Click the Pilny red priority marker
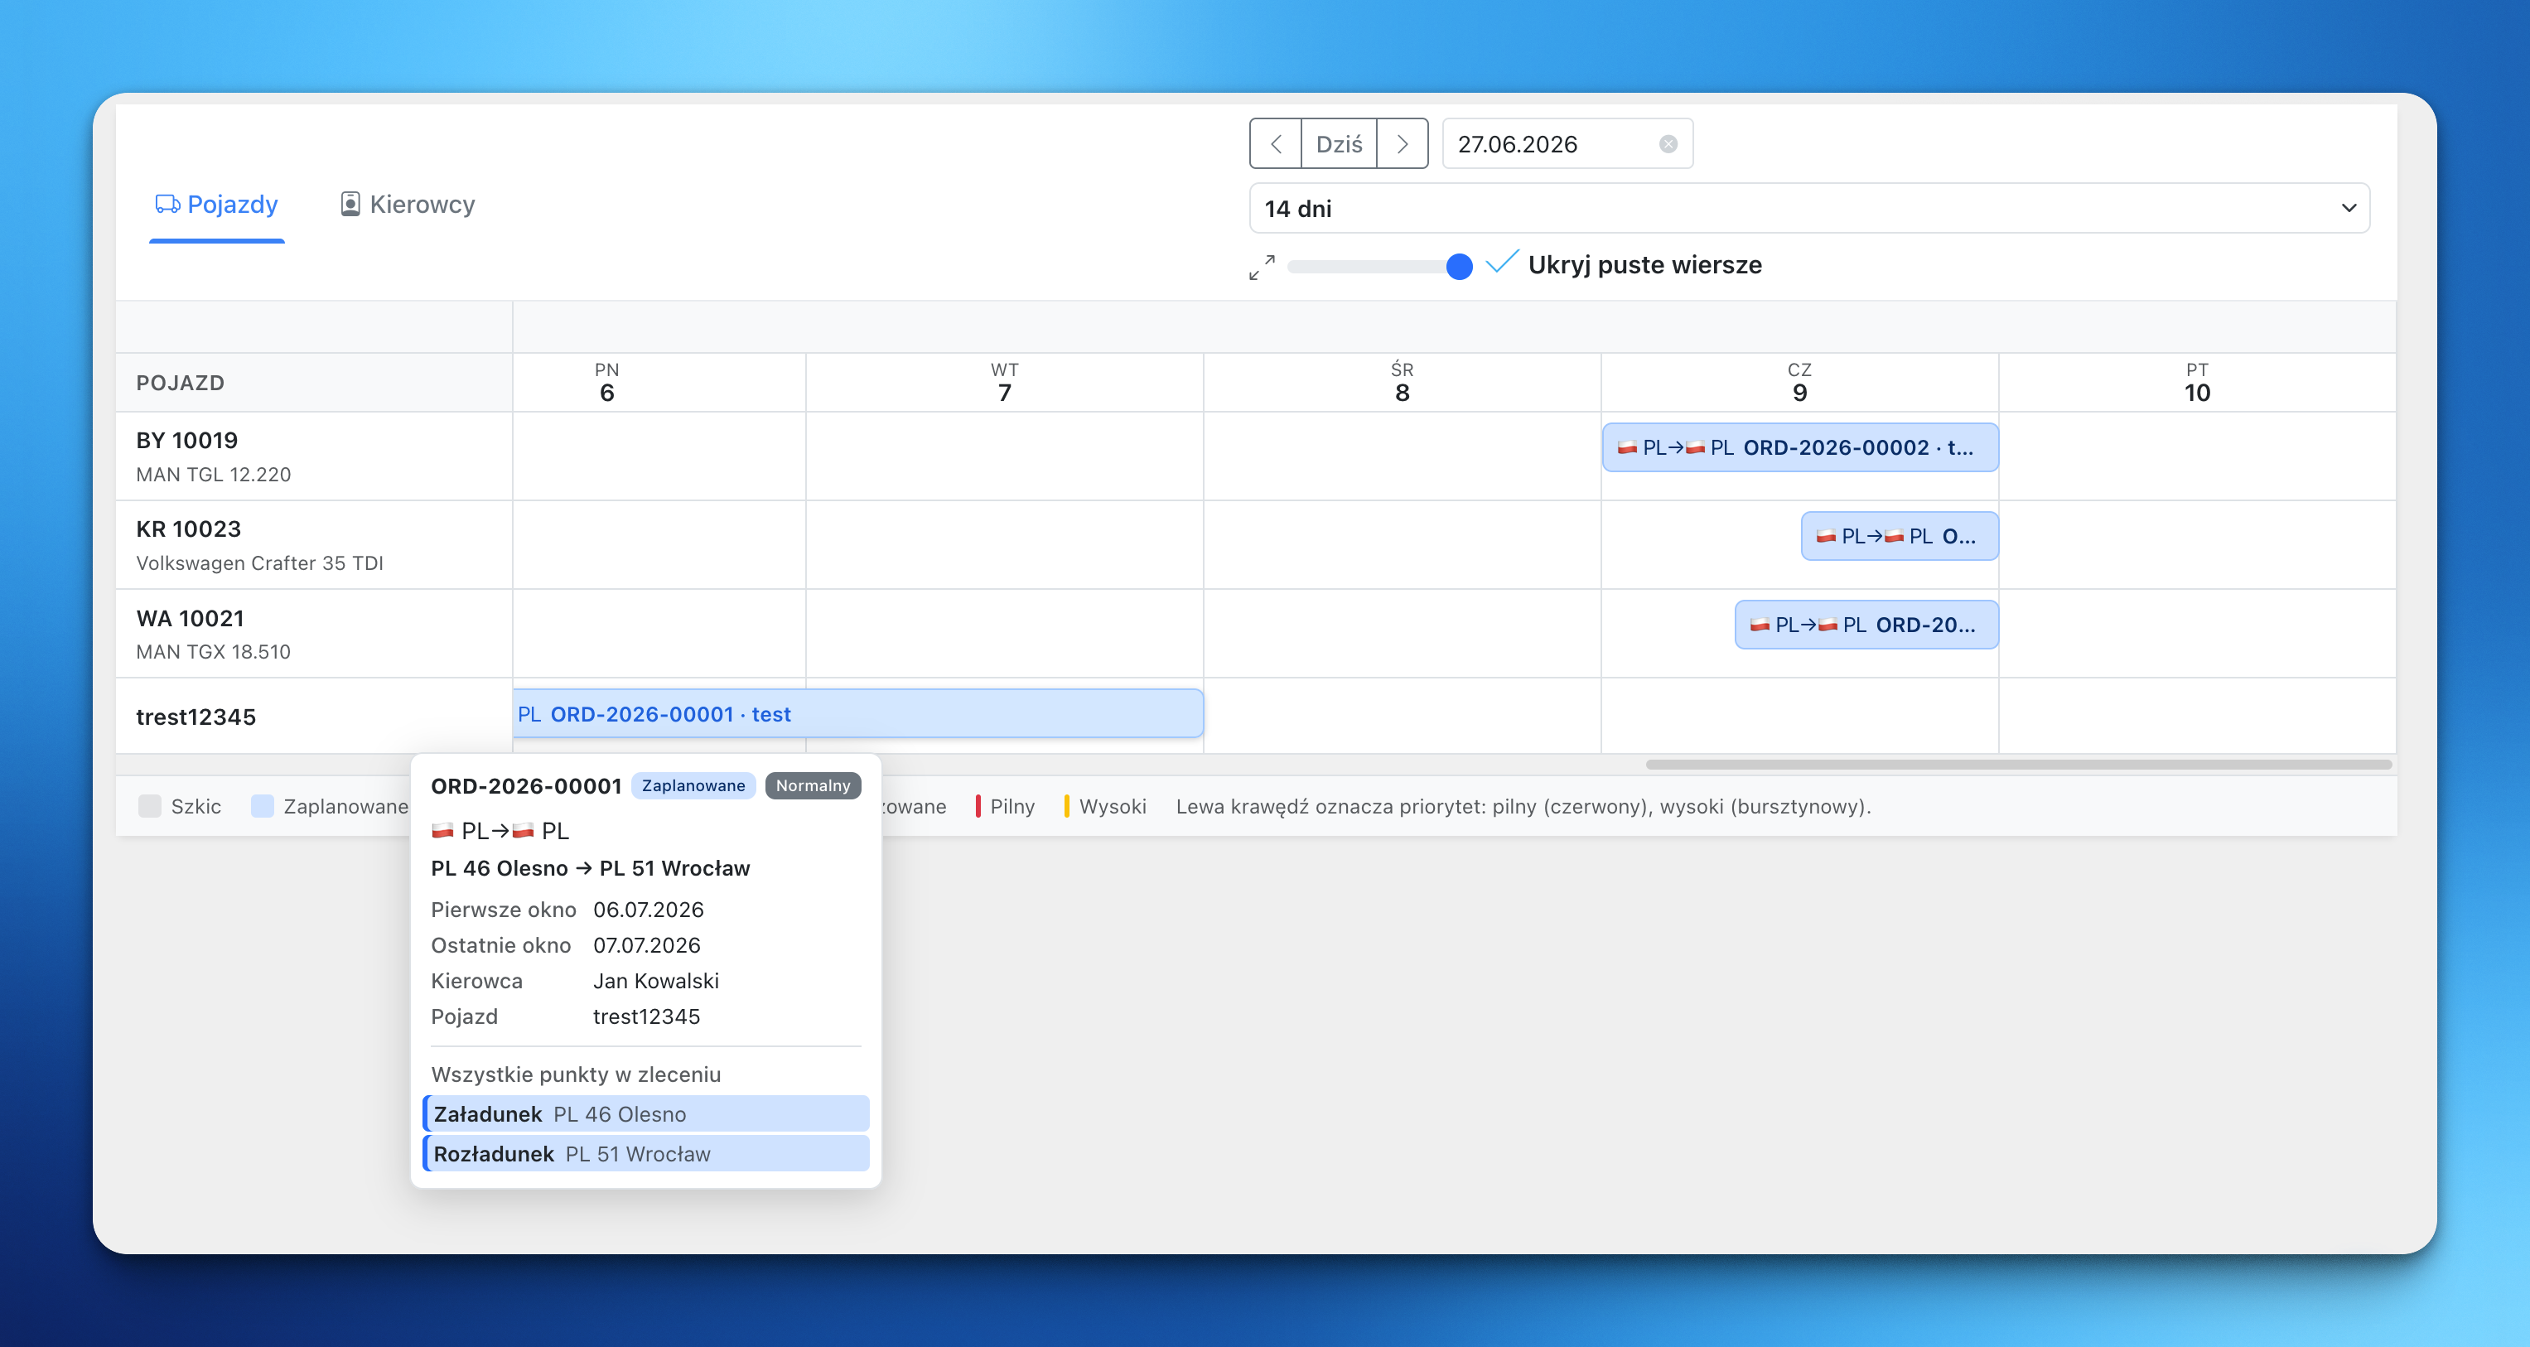Image resolution: width=2530 pixels, height=1347 pixels. tap(978, 806)
